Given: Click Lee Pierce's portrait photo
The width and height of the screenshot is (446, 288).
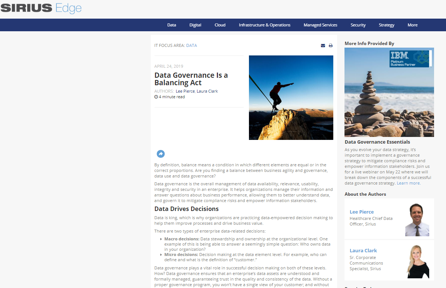Looking at the screenshot, I should point(417,220).
